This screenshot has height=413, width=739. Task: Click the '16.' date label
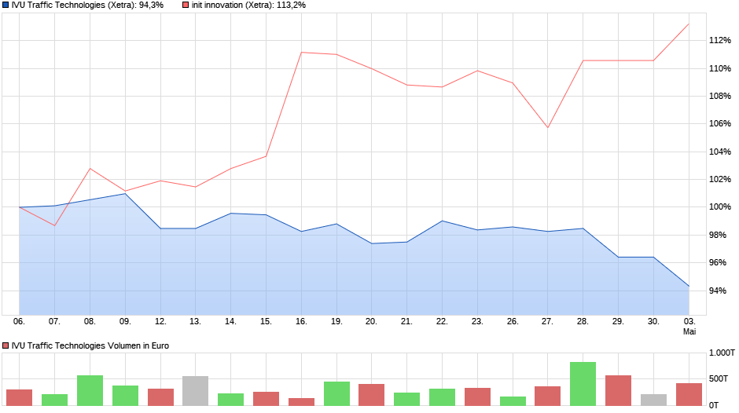301,321
